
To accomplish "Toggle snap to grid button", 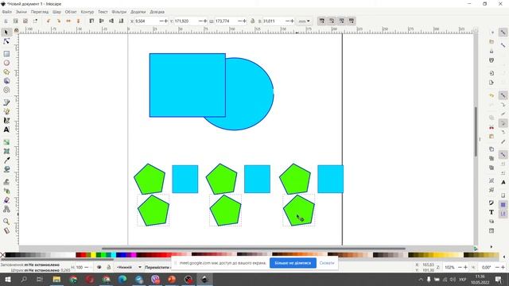I will (503, 205).
